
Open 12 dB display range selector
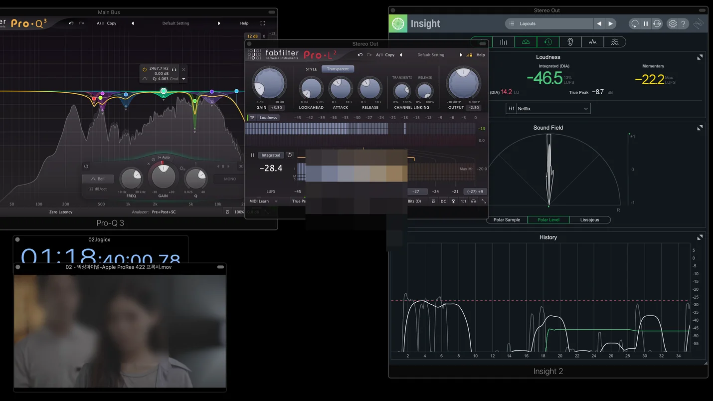[252, 36]
